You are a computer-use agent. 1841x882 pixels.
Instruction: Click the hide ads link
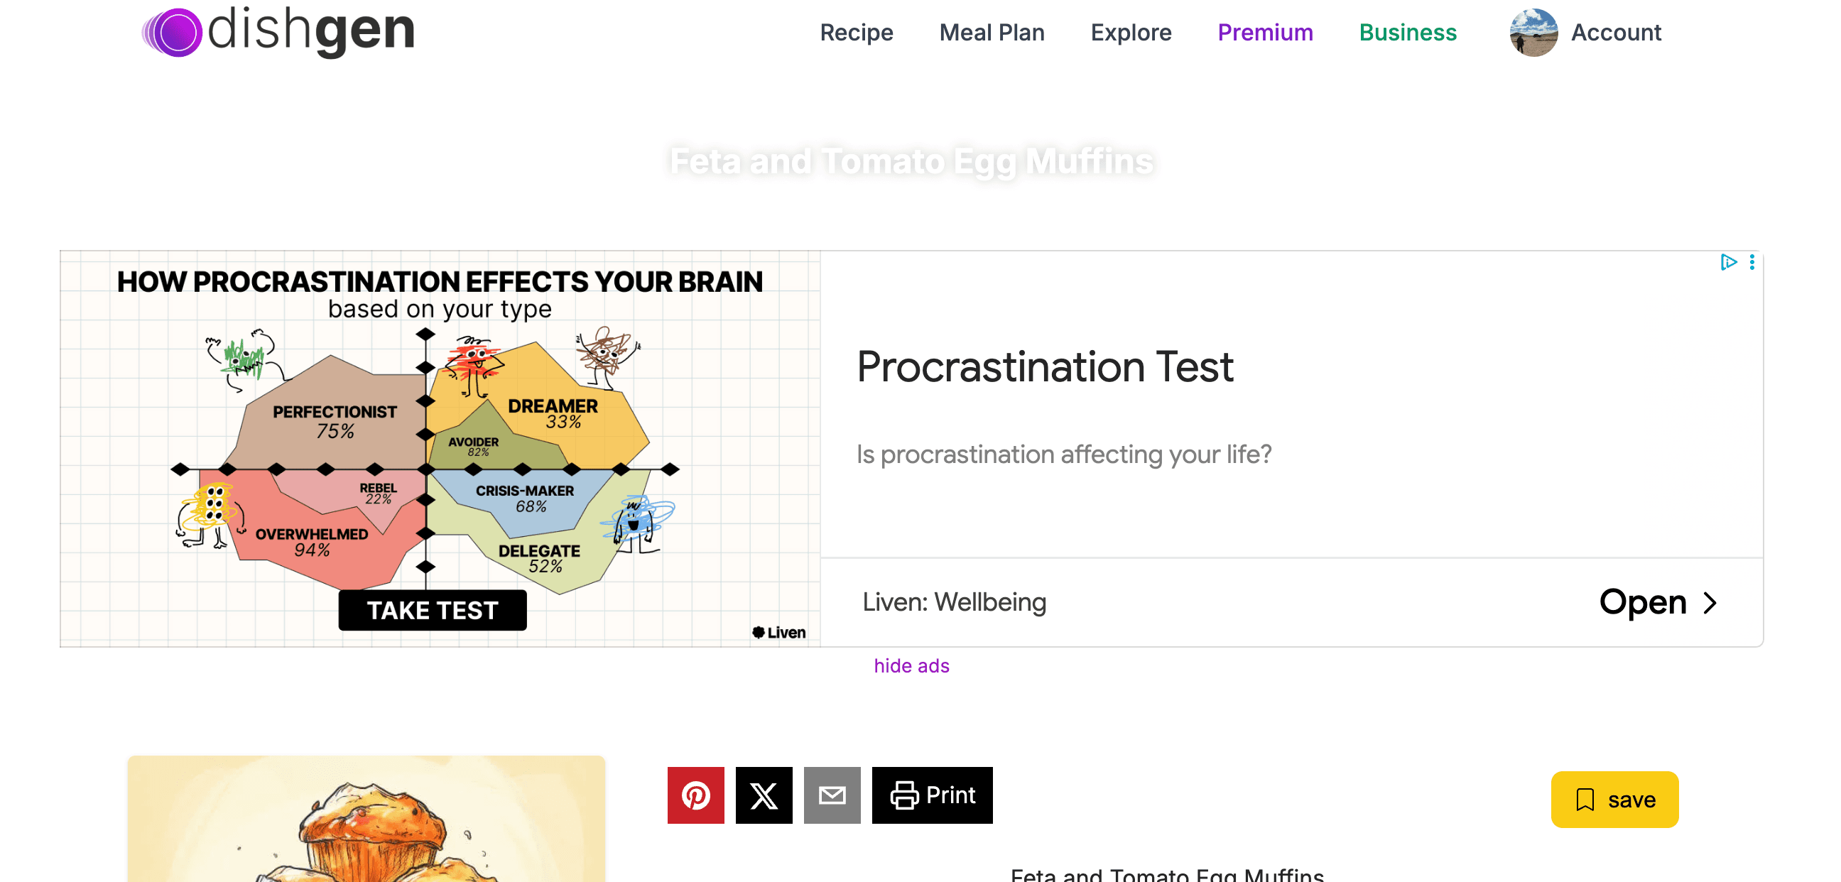pos(911,665)
